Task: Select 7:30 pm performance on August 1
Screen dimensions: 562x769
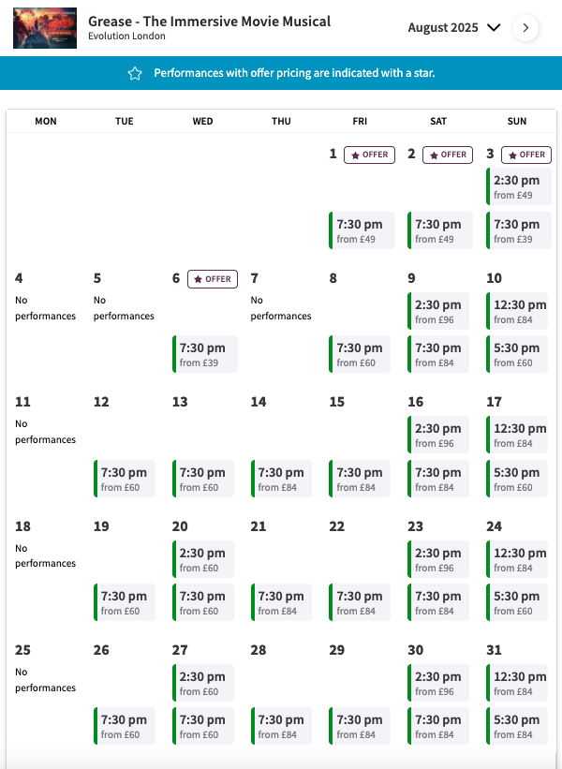Action: [362, 230]
